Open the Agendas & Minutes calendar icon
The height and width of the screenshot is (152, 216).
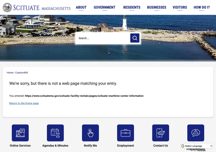pos(55,133)
